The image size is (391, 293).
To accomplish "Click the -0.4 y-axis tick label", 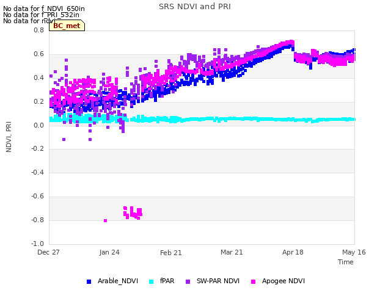I will tap(37, 172).
